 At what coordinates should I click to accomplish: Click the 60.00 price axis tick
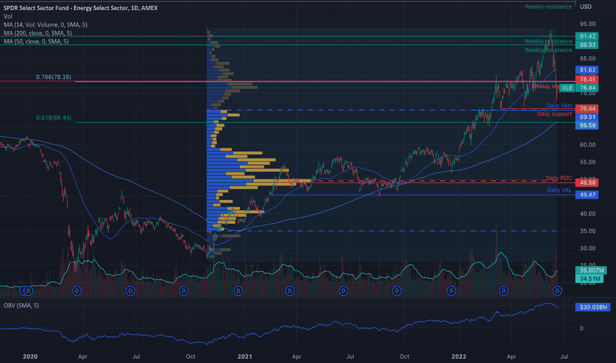pyautogui.click(x=588, y=145)
